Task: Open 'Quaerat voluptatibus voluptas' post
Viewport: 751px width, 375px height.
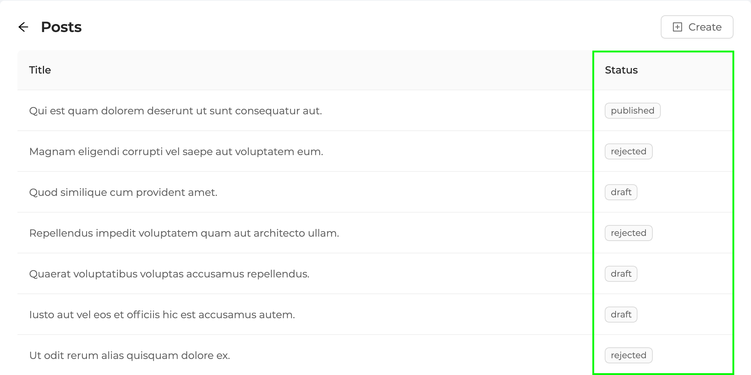Action: [x=169, y=274]
